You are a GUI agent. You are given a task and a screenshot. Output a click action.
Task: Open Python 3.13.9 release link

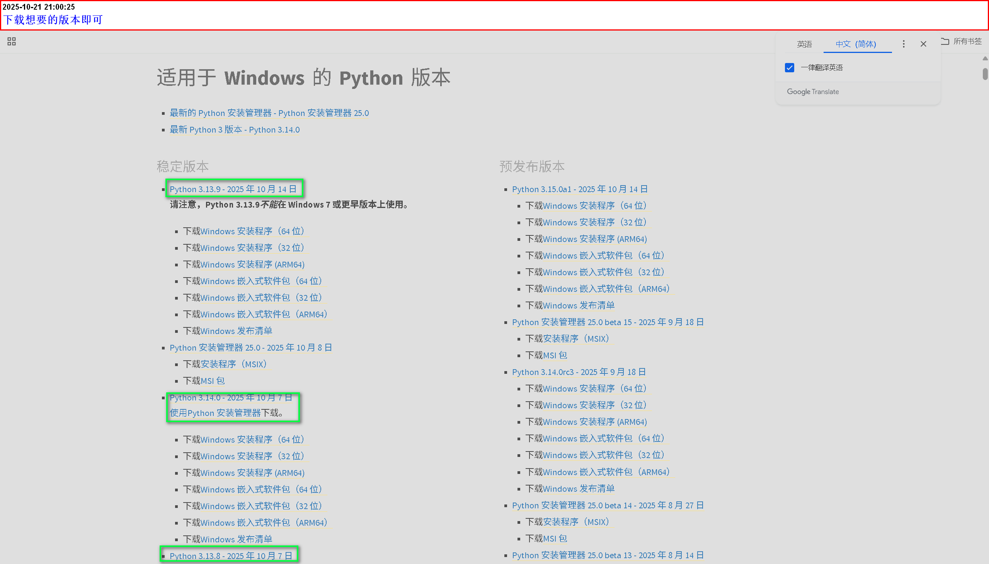pos(233,189)
